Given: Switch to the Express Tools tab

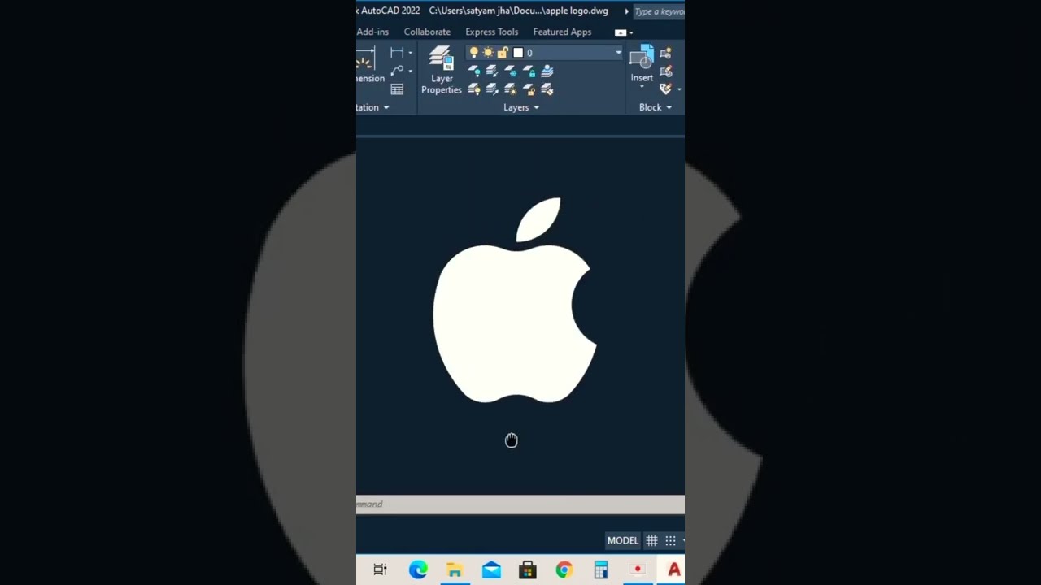Looking at the screenshot, I should coord(491,32).
